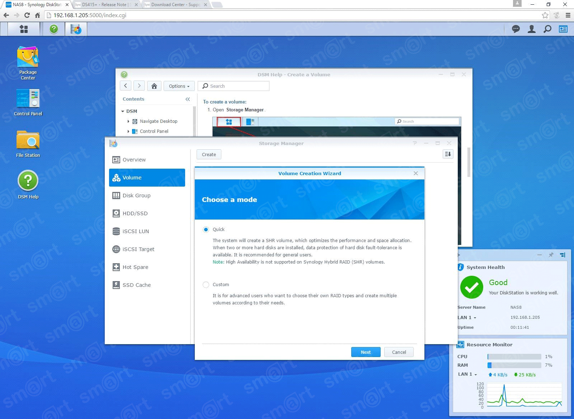
Task: Click the Chrome home button
Action: (x=37, y=15)
